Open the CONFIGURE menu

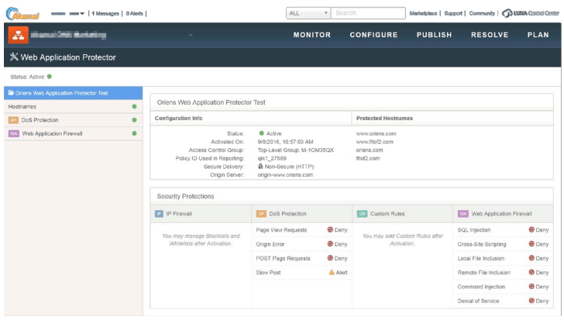[373, 35]
